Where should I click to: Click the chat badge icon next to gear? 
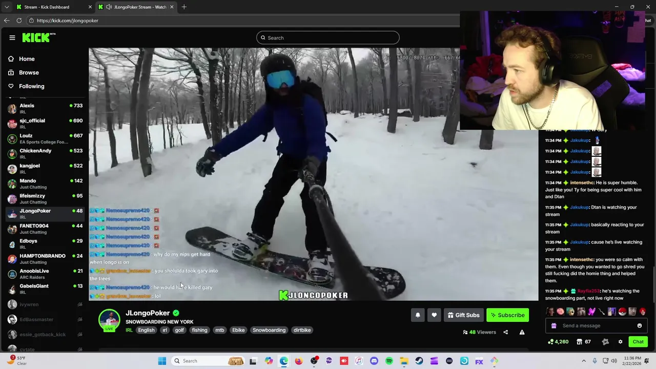pyautogui.click(x=605, y=342)
